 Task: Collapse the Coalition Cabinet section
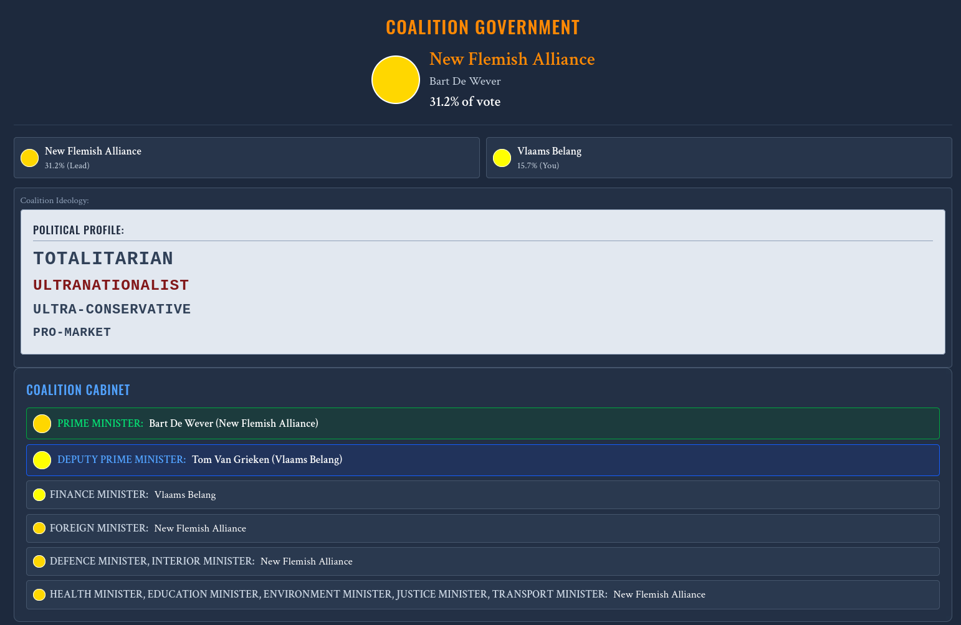pos(78,389)
